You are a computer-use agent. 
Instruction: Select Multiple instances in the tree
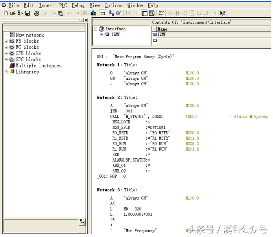click(38, 66)
